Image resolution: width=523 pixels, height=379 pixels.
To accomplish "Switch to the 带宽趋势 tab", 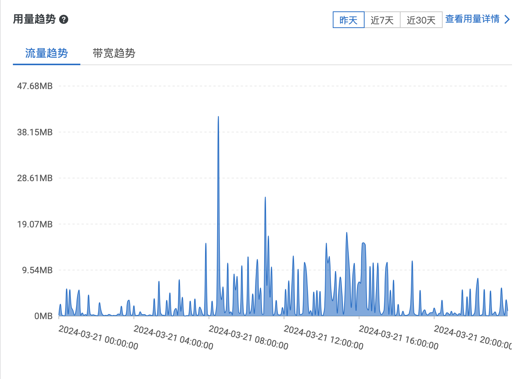I will click(114, 53).
